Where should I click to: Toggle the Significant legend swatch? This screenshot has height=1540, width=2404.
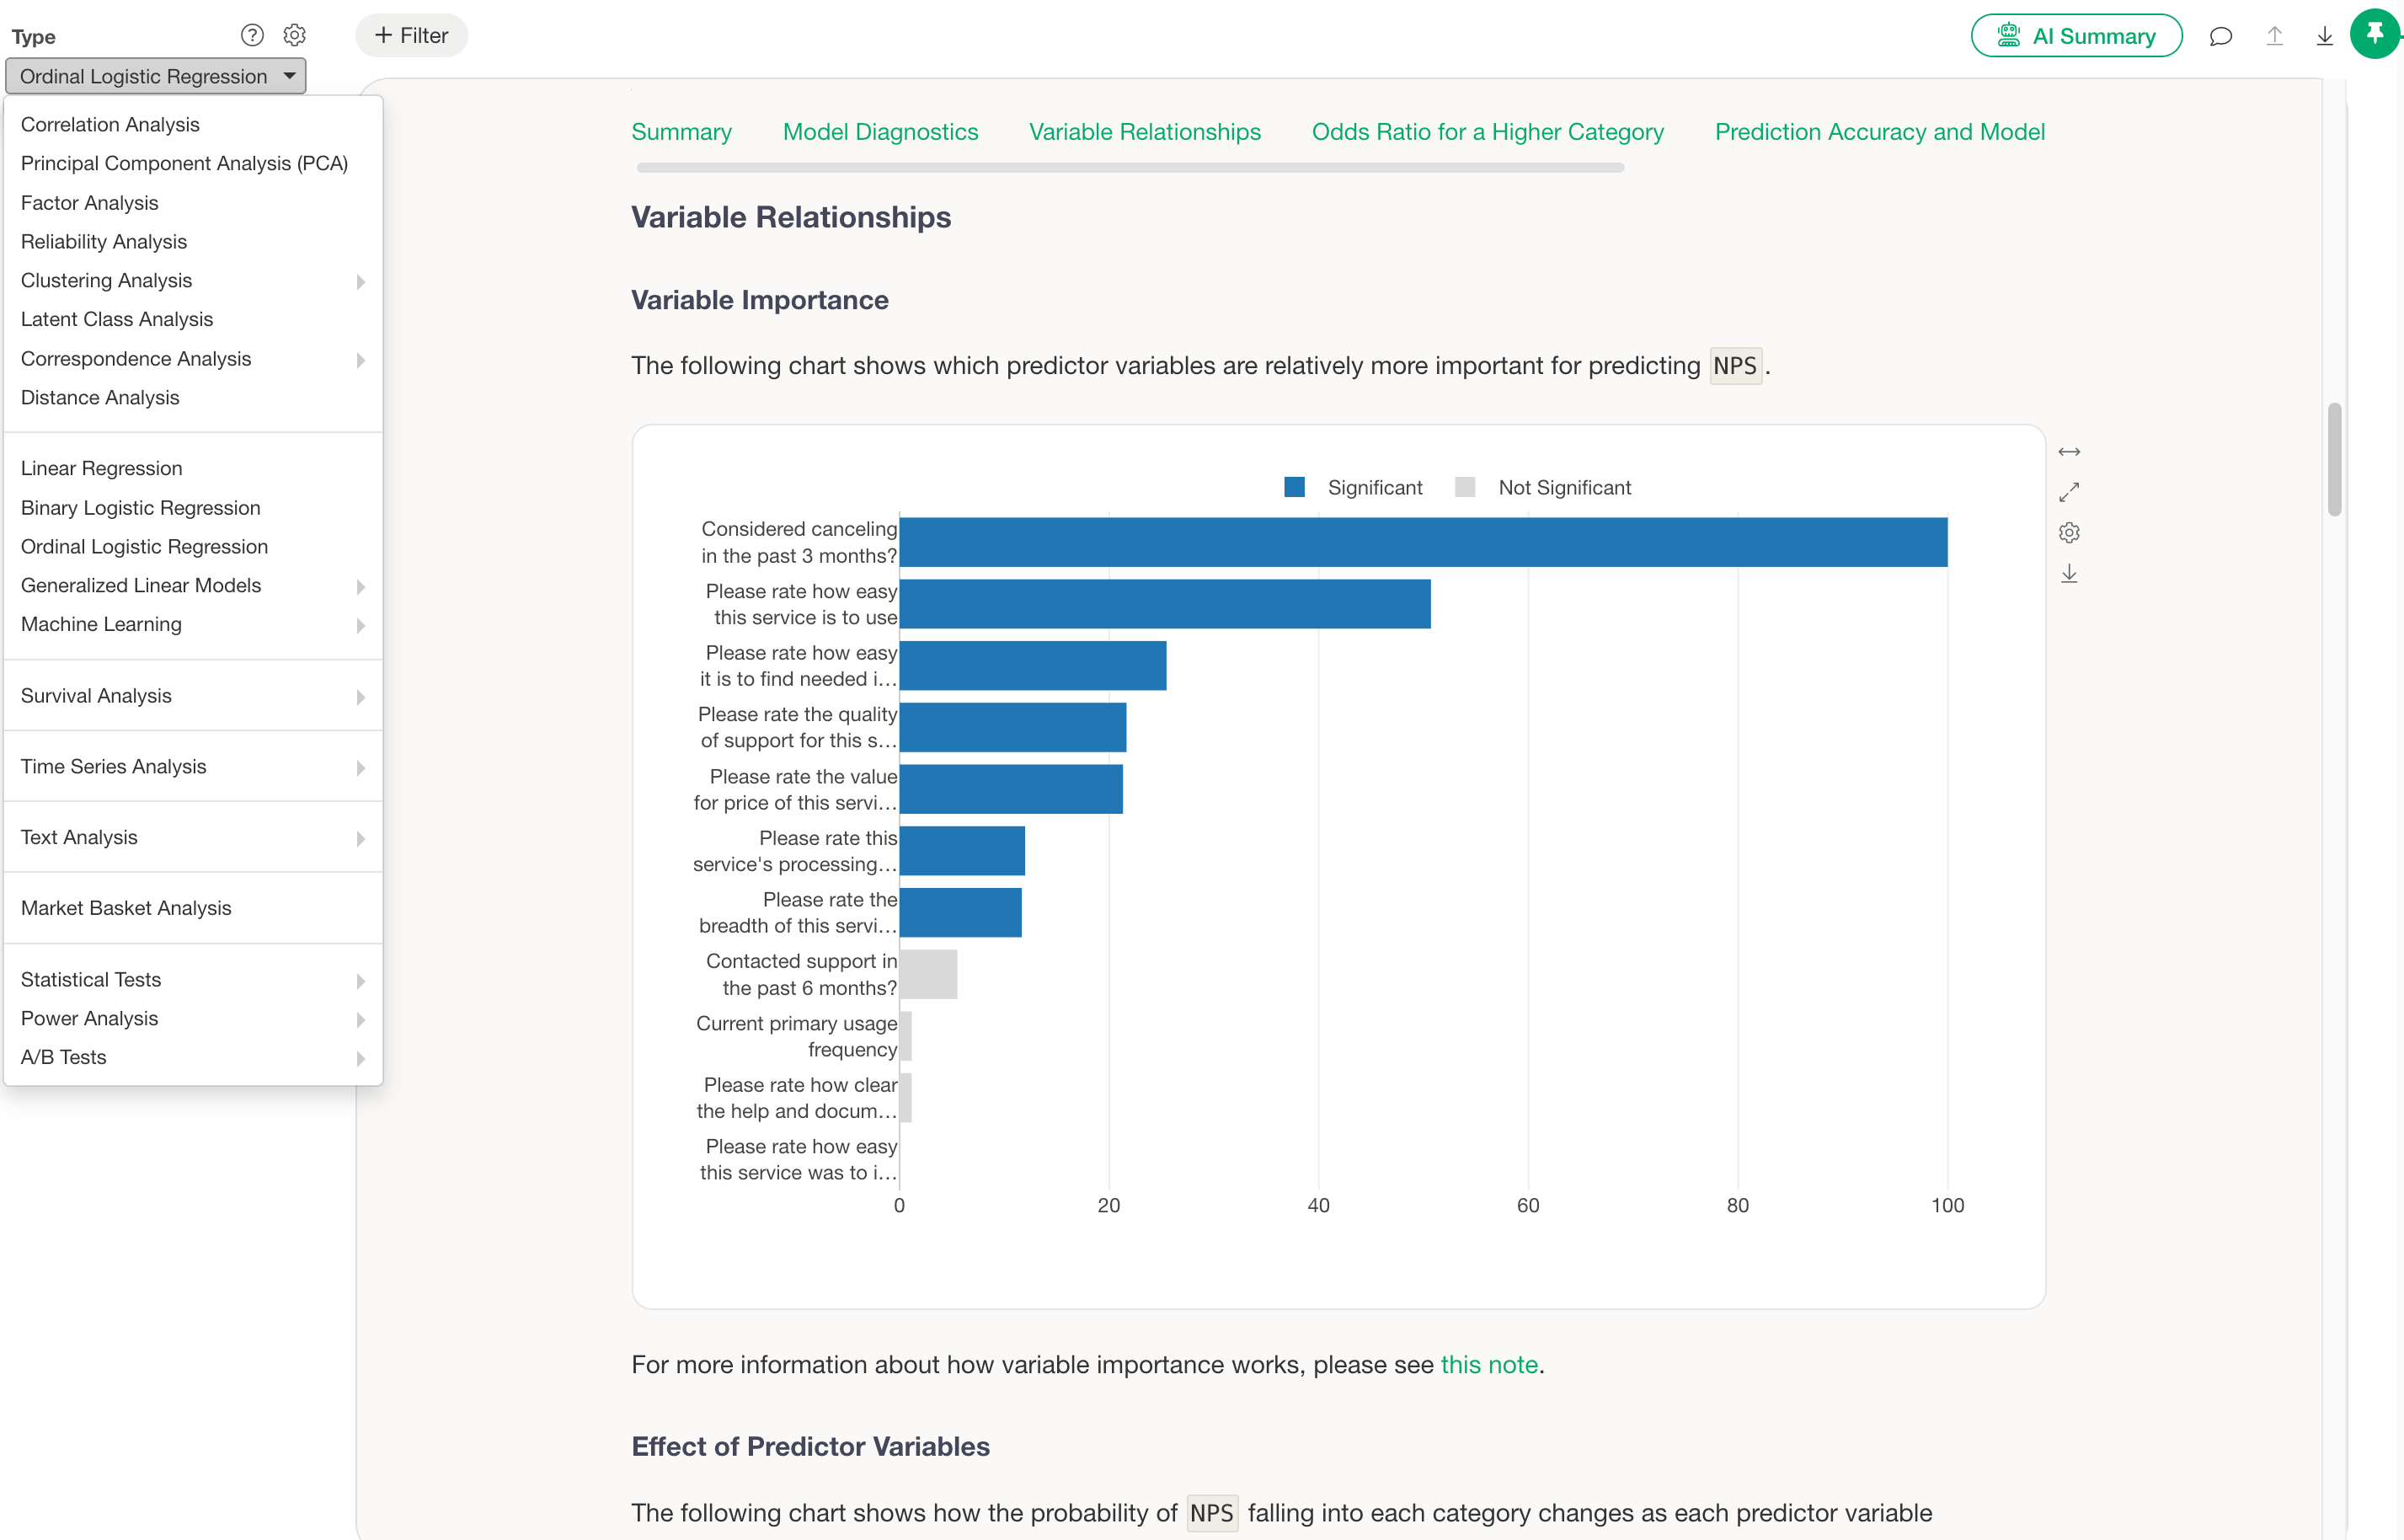pyautogui.click(x=1294, y=487)
